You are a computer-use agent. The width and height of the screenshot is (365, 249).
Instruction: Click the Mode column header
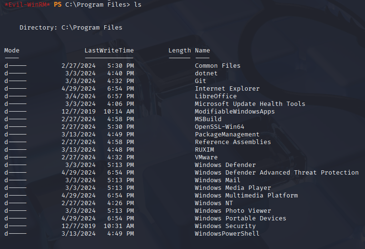click(x=11, y=50)
